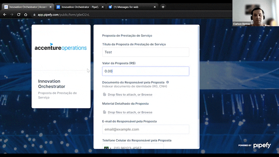Switch to Innovation Orchestrator - Pipefy tab
The width and height of the screenshot is (279, 157).
pos(80,7)
